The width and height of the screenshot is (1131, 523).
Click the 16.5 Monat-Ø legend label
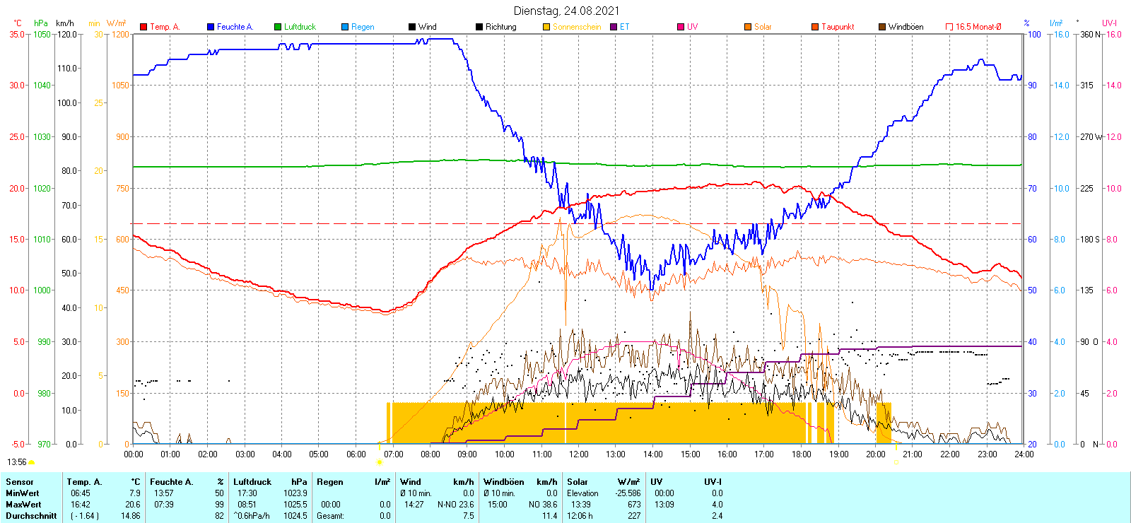(x=979, y=27)
